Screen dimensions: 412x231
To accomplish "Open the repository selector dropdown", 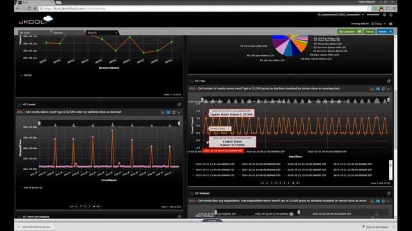I will pos(341,15).
